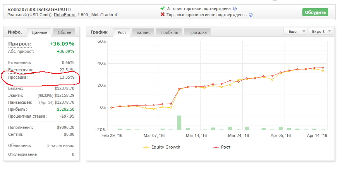Click the Mar 14, '16 axis label
Viewport: 338px width, 169px height.
(196, 135)
